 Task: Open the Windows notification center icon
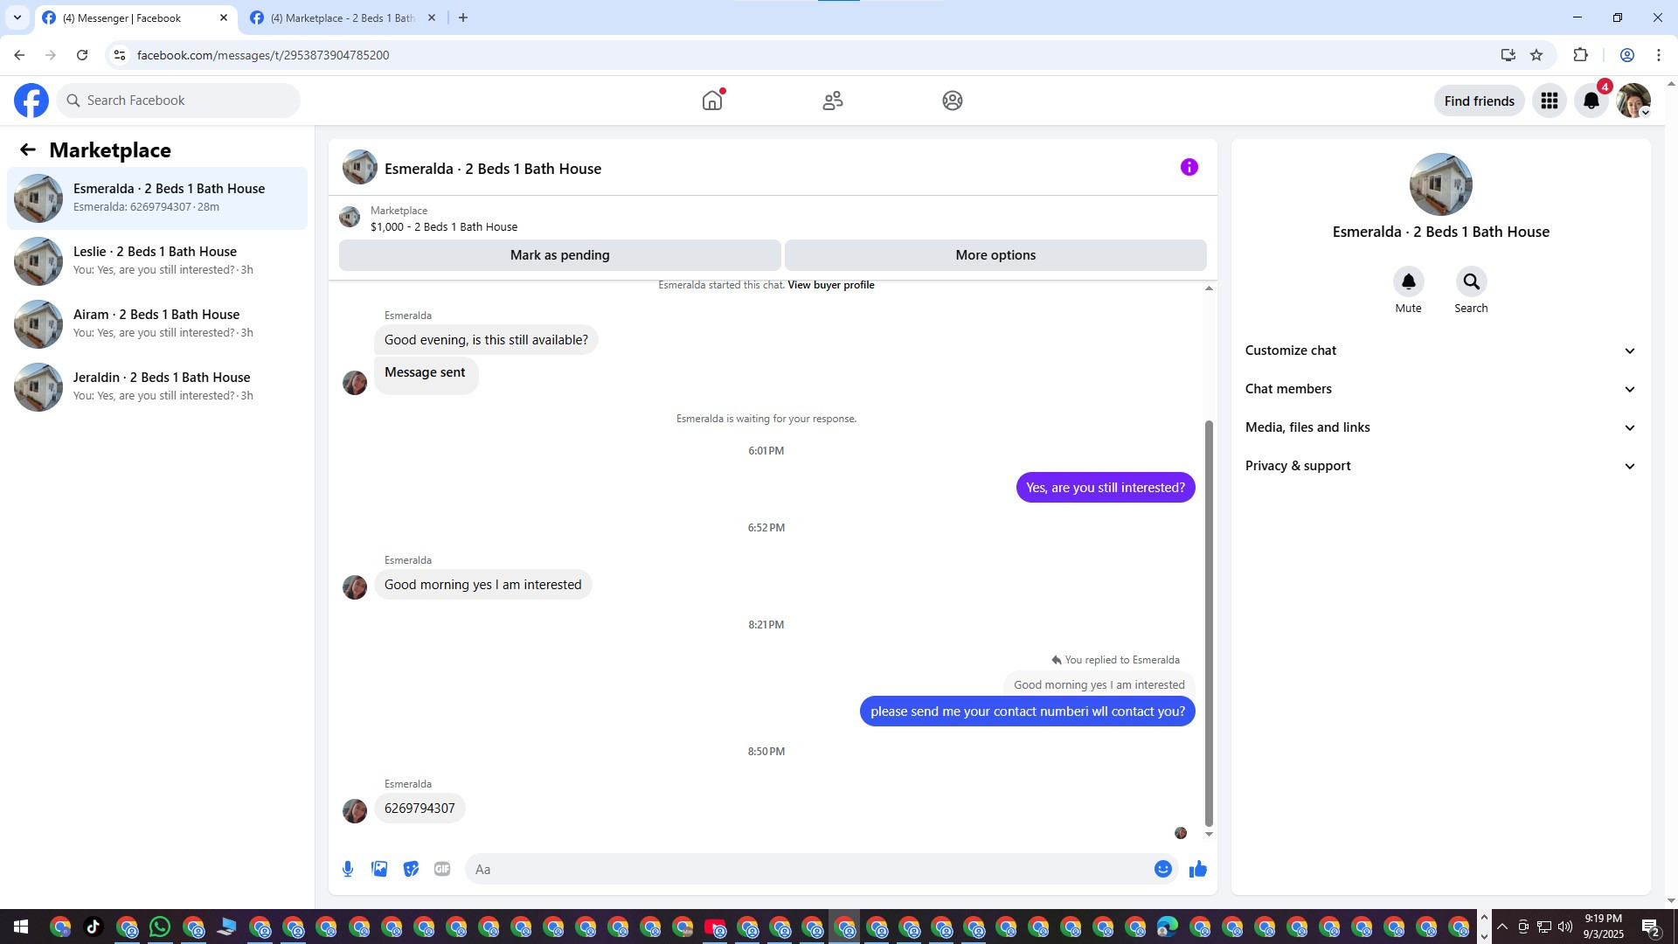click(1651, 927)
